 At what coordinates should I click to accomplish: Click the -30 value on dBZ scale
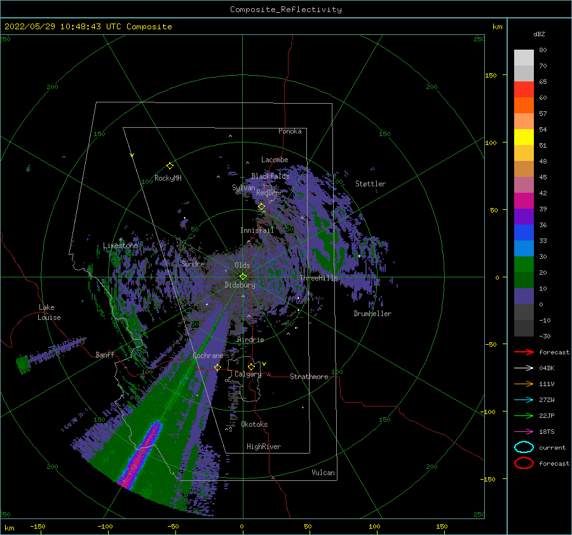click(545, 336)
